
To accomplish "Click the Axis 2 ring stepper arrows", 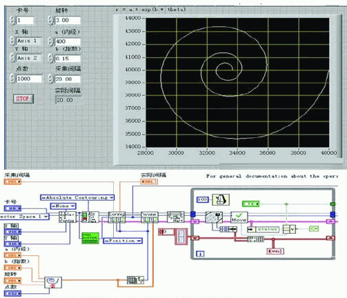I will point(12,57).
